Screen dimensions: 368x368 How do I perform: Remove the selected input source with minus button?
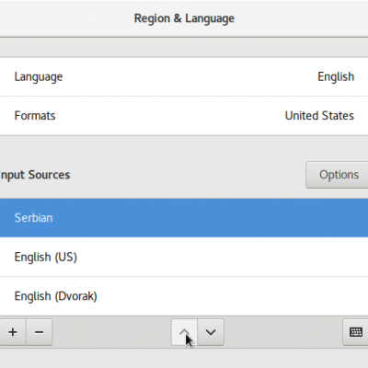coord(40,332)
